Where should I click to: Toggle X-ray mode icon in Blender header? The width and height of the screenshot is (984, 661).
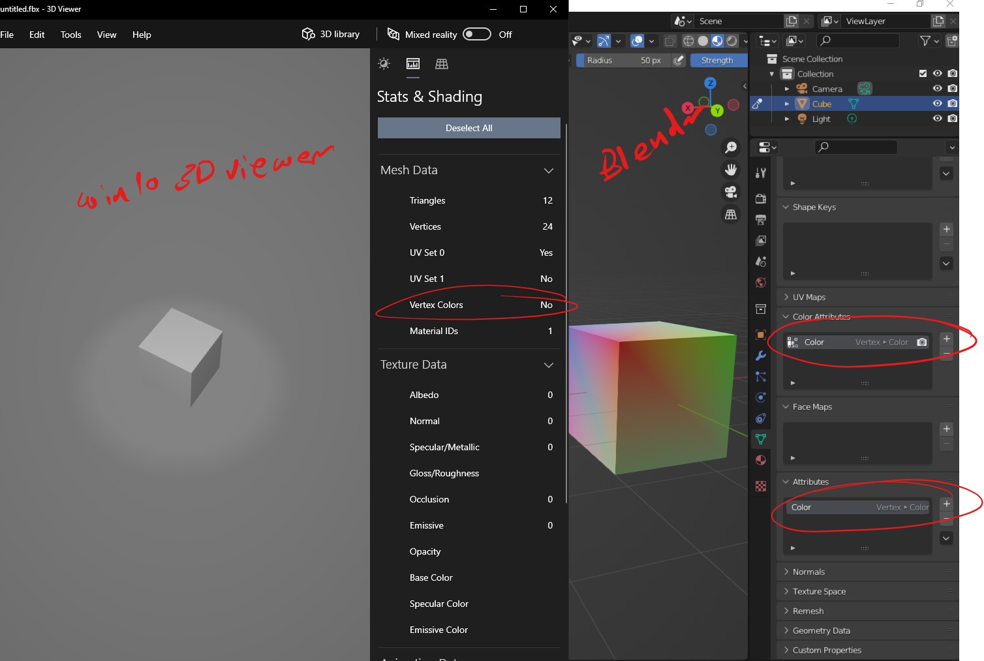(x=670, y=41)
